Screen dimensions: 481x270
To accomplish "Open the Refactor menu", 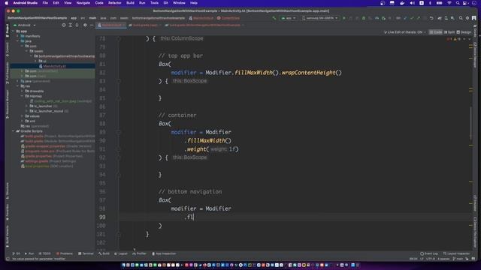I will pos(115,3).
